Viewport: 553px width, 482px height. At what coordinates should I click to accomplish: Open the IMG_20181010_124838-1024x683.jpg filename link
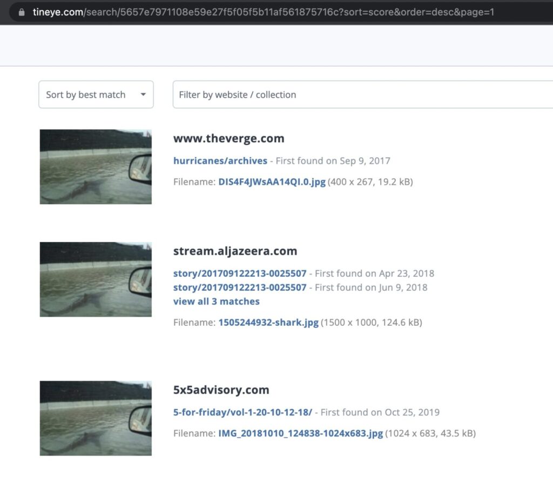[x=300, y=433]
